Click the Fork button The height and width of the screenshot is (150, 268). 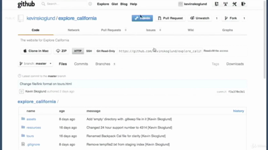click(231, 18)
